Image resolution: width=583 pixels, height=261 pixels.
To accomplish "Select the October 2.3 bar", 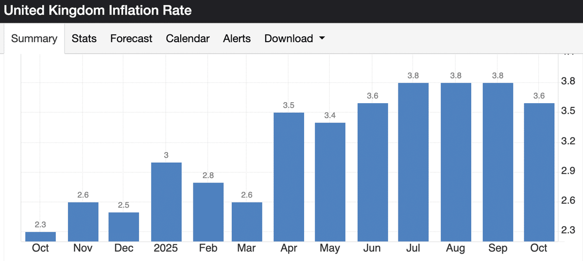I will 40,236.
